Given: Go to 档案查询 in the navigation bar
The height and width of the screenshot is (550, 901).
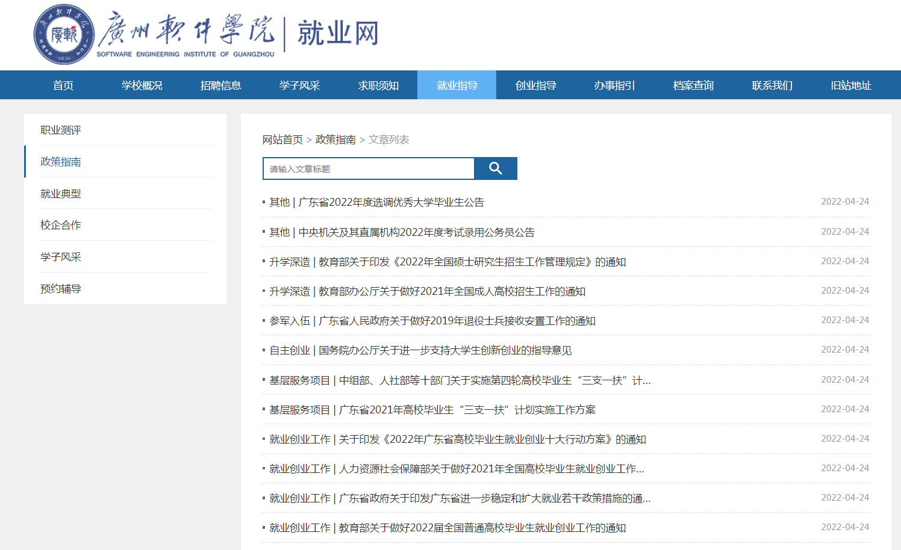Looking at the screenshot, I should point(693,85).
